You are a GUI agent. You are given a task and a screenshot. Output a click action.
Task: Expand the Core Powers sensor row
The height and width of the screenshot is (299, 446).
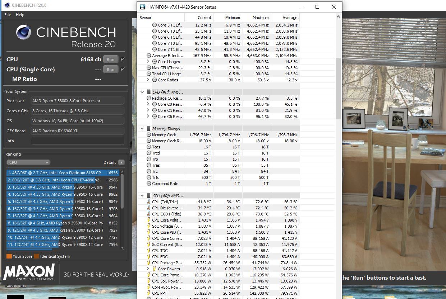[148, 269]
